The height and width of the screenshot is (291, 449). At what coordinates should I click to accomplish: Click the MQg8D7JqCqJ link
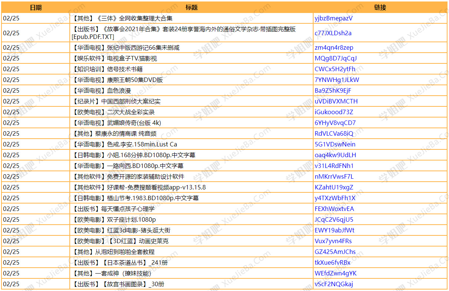click(335, 58)
